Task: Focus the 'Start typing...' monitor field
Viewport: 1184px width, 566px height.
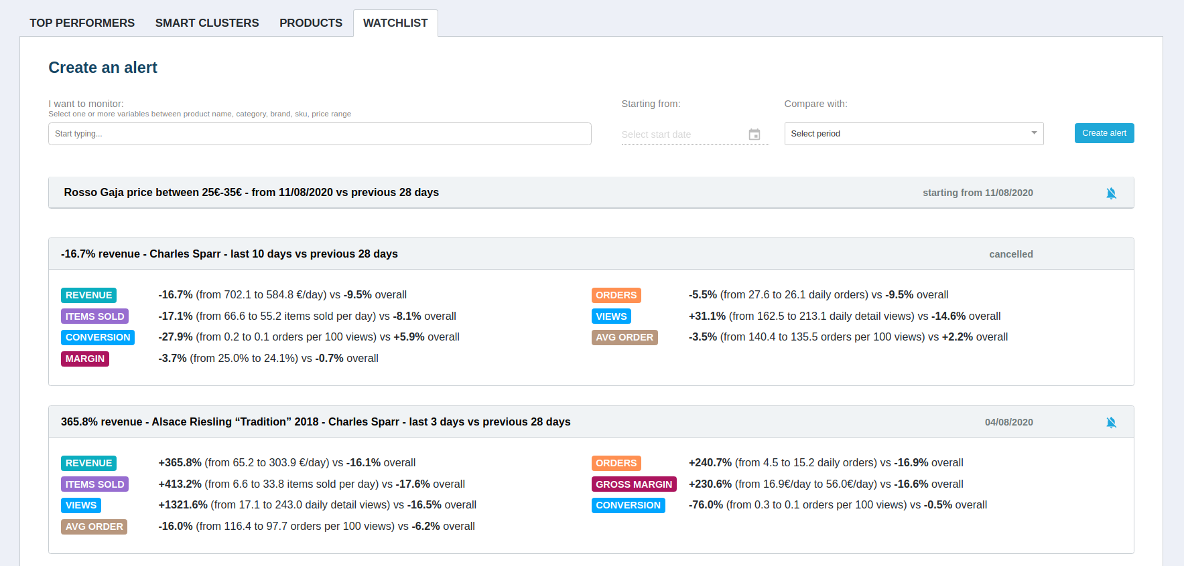Action: [319, 134]
